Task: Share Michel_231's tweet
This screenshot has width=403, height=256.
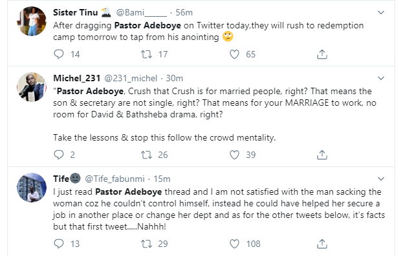Action: [x=322, y=155]
